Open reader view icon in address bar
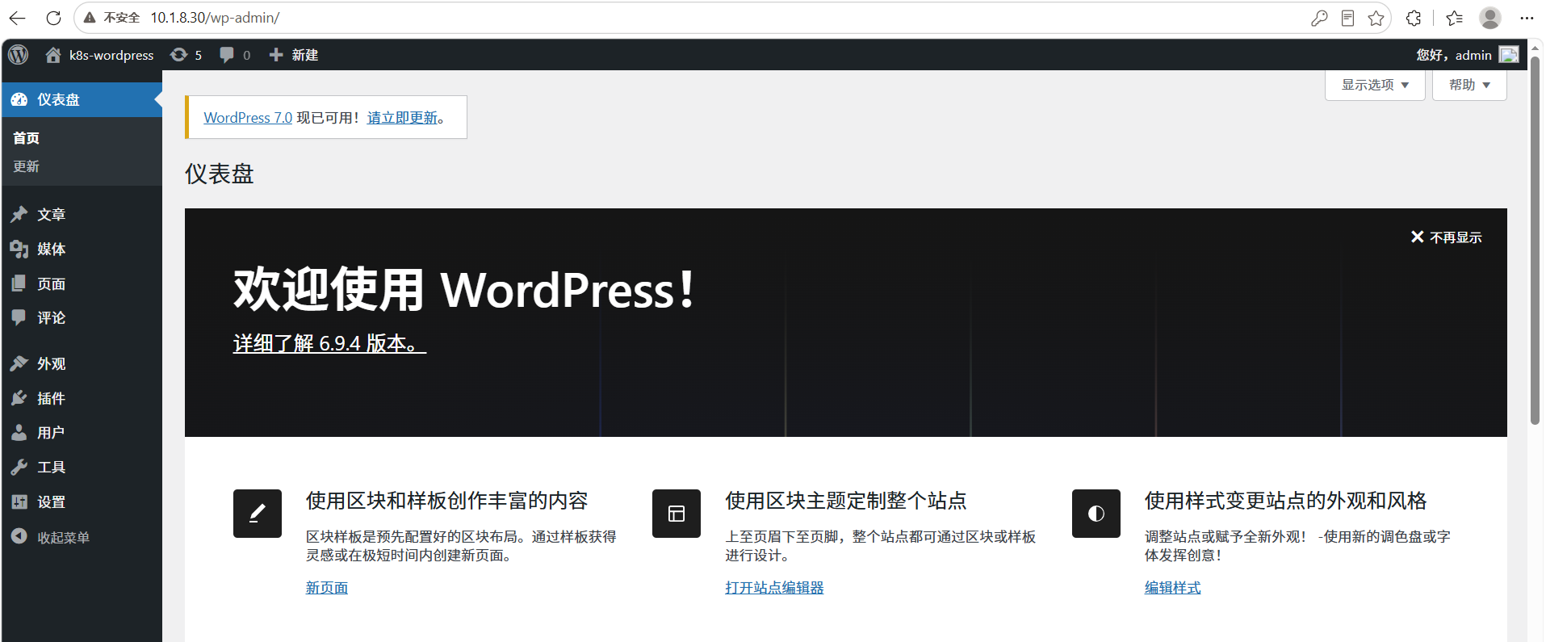This screenshot has height=642, width=1546. pos(1347,18)
